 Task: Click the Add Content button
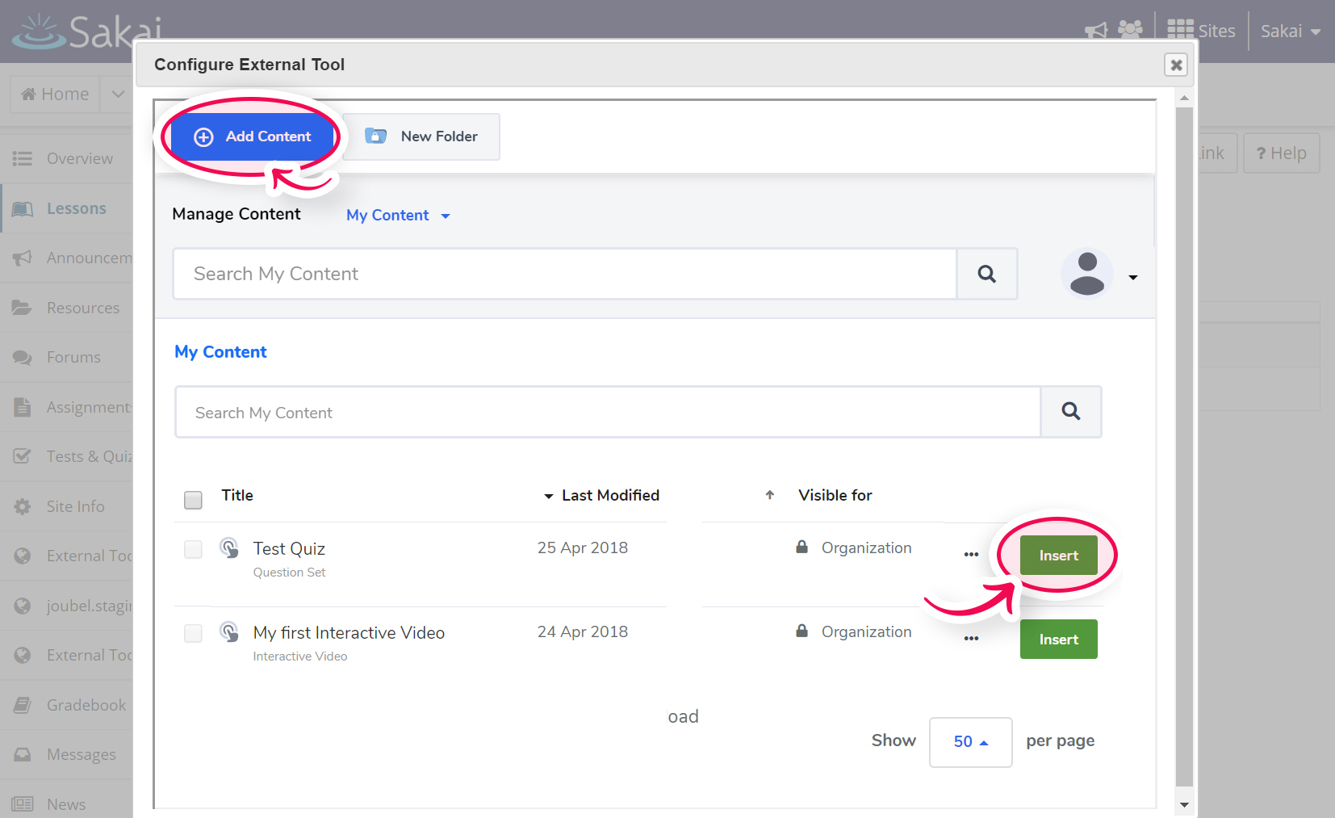(253, 136)
